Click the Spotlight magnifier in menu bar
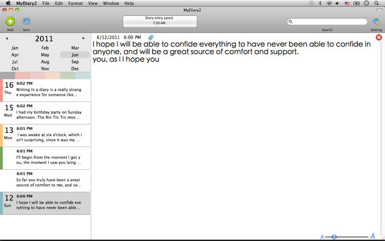385x241 pixels. point(376,3)
